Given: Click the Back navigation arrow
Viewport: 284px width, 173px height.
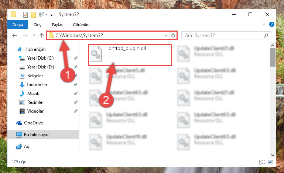Looking at the screenshot, I should point(14,35).
